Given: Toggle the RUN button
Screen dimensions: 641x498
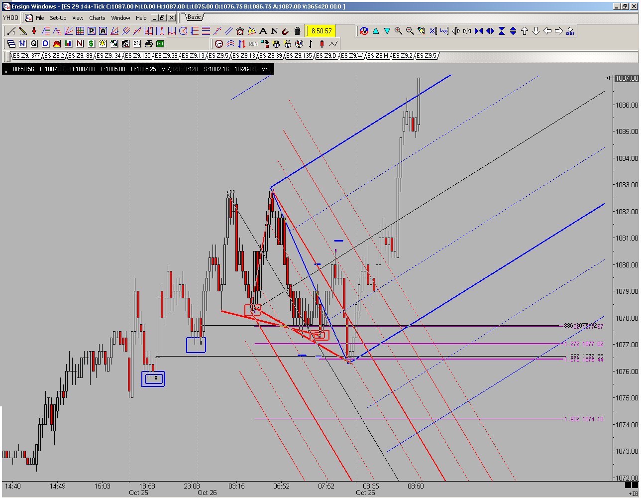Looking at the screenshot, I should [253, 43].
